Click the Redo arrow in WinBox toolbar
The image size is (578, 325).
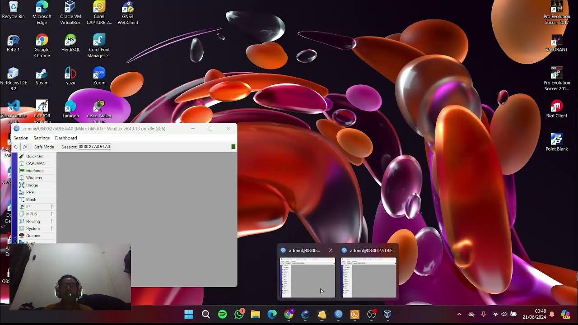[x=25, y=147]
